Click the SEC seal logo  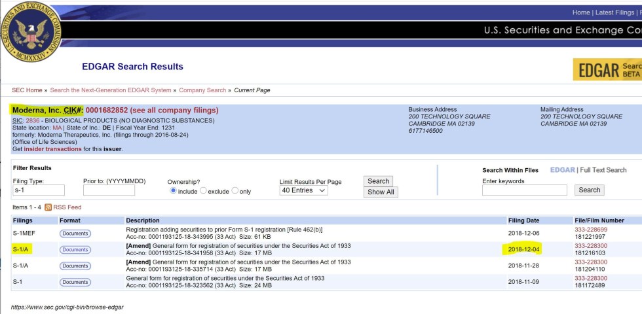point(31,32)
